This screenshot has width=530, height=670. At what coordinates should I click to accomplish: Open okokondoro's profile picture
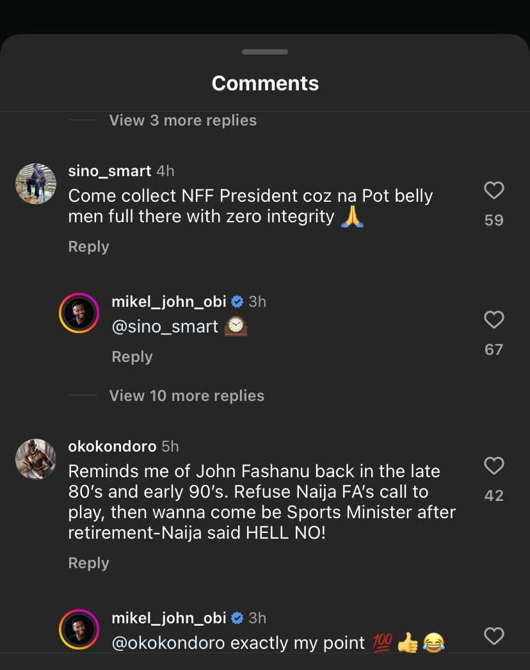point(36,459)
